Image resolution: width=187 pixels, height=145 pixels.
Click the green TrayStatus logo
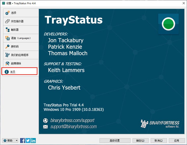pyautogui.click(x=168, y=24)
